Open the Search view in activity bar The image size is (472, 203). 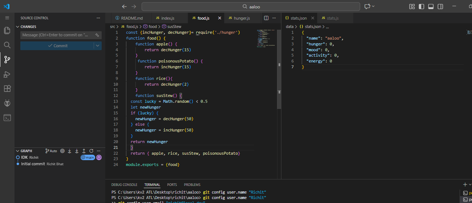[7, 45]
